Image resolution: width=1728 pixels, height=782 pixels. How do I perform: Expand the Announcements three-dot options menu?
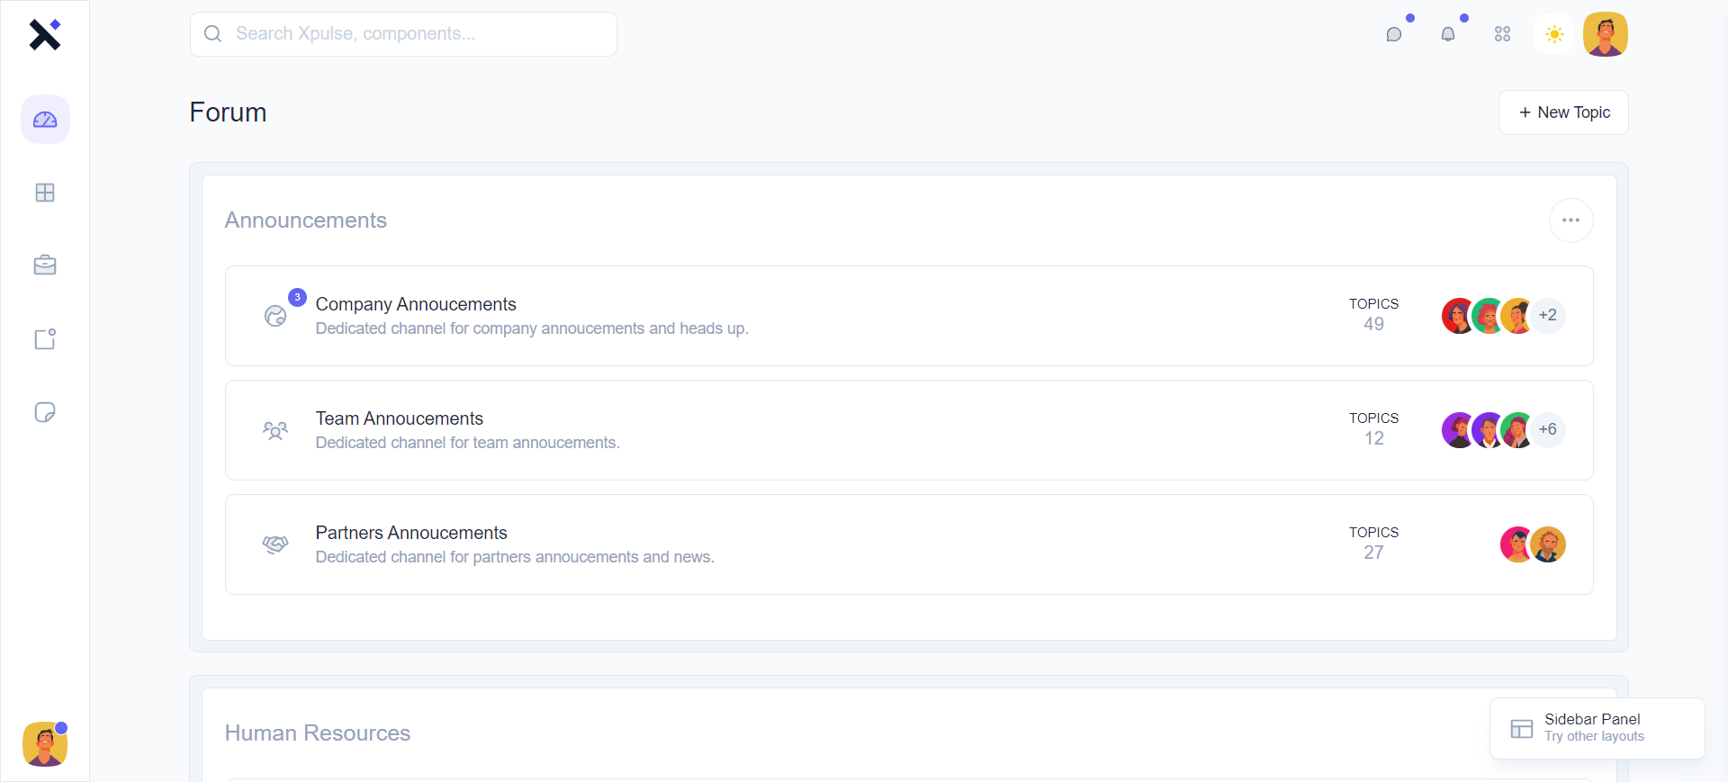[x=1570, y=220]
